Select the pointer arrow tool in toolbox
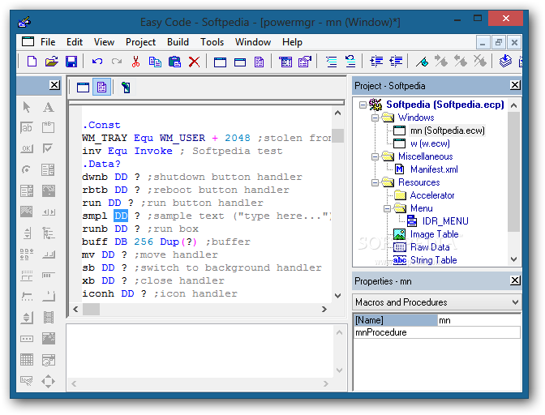Screen dimensions: 545x415 tap(27, 107)
